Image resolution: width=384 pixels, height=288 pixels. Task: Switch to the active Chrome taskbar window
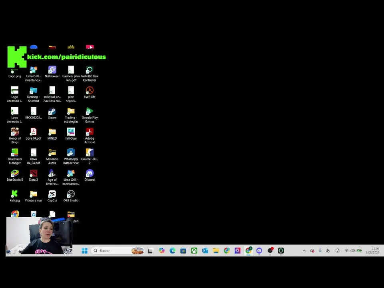[x=248, y=250]
